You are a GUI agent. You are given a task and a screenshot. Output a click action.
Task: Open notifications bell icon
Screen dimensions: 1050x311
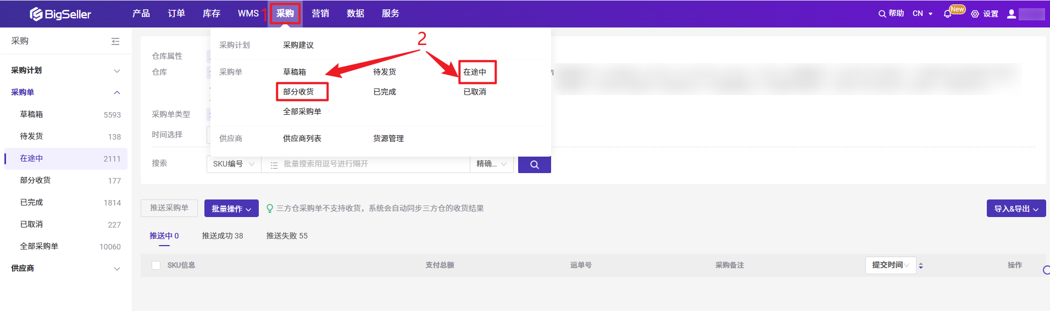[x=947, y=14]
